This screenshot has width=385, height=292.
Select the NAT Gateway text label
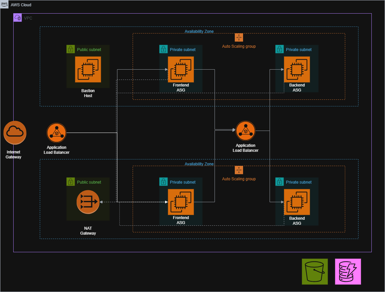click(x=88, y=231)
